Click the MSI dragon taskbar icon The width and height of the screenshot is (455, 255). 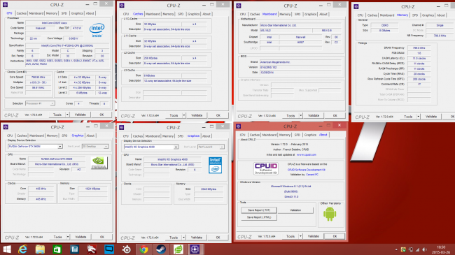92,249
